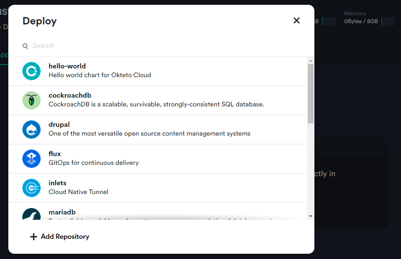Click the plus icon beside Add Repository
The image size is (401, 259).
coord(33,237)
